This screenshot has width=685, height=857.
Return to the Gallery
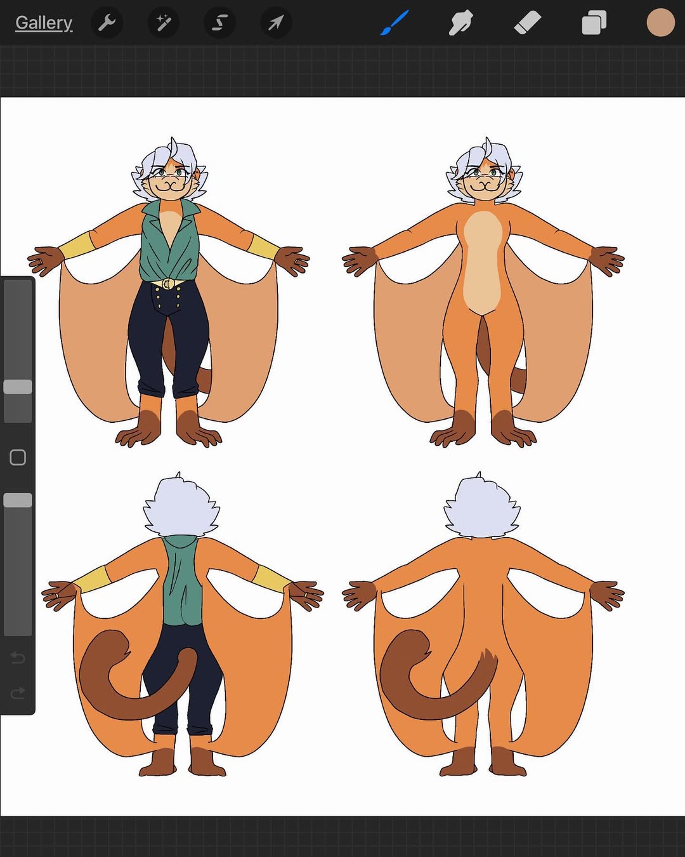point(44,23)
